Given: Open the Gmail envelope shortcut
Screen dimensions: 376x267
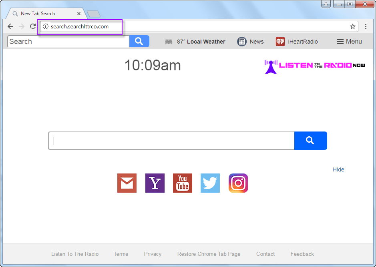Looking at the screenshot, I should click(127, 183).
